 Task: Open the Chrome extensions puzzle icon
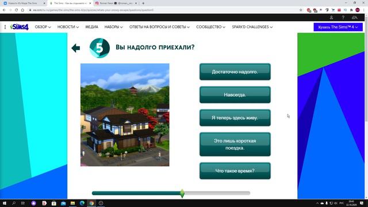point(351,10)
